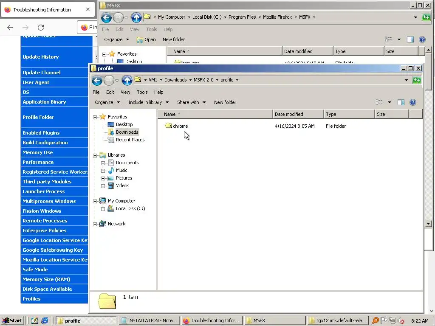Viewport: 435px width, 326px height.
Task: Expand the Videos library node
Action: (103, 186)
